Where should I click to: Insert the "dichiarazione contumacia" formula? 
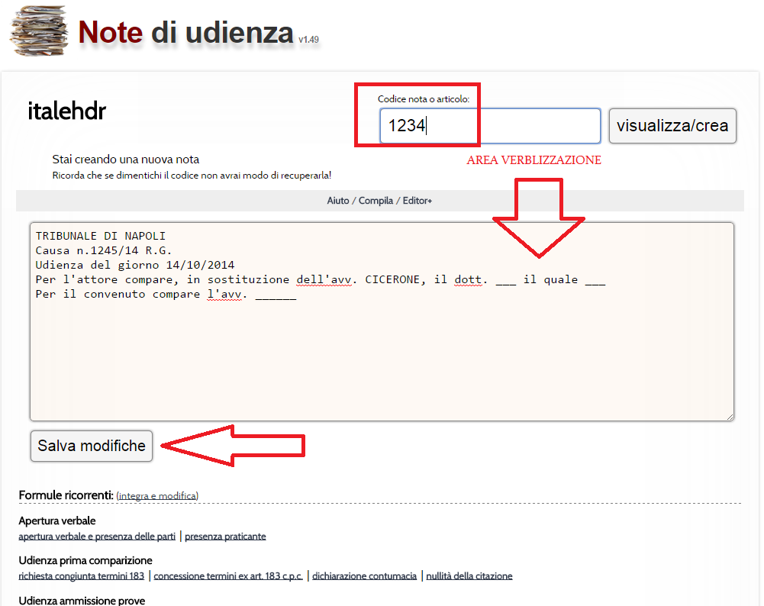click(x=364, y=576)
